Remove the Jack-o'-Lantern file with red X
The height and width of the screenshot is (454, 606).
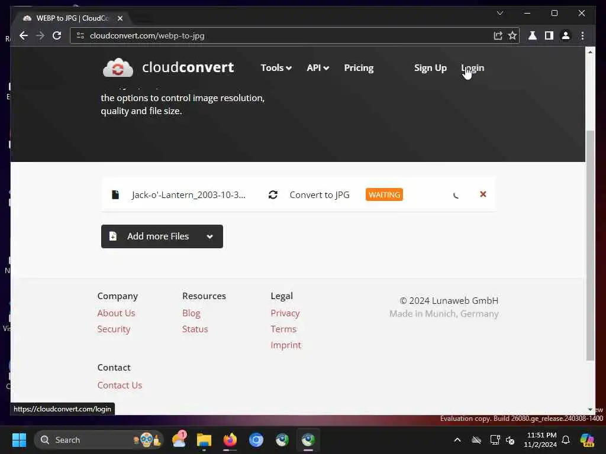pos(483,194)
